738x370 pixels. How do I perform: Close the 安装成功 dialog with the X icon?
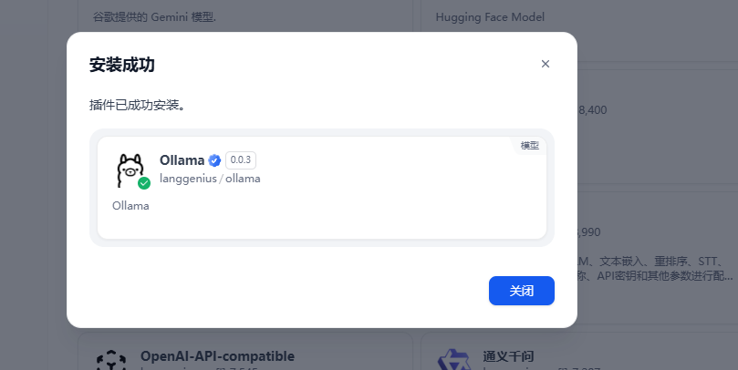point(545,64)
